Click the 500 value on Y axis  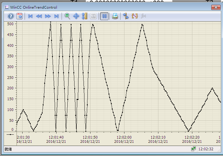(x=11, y=24)
